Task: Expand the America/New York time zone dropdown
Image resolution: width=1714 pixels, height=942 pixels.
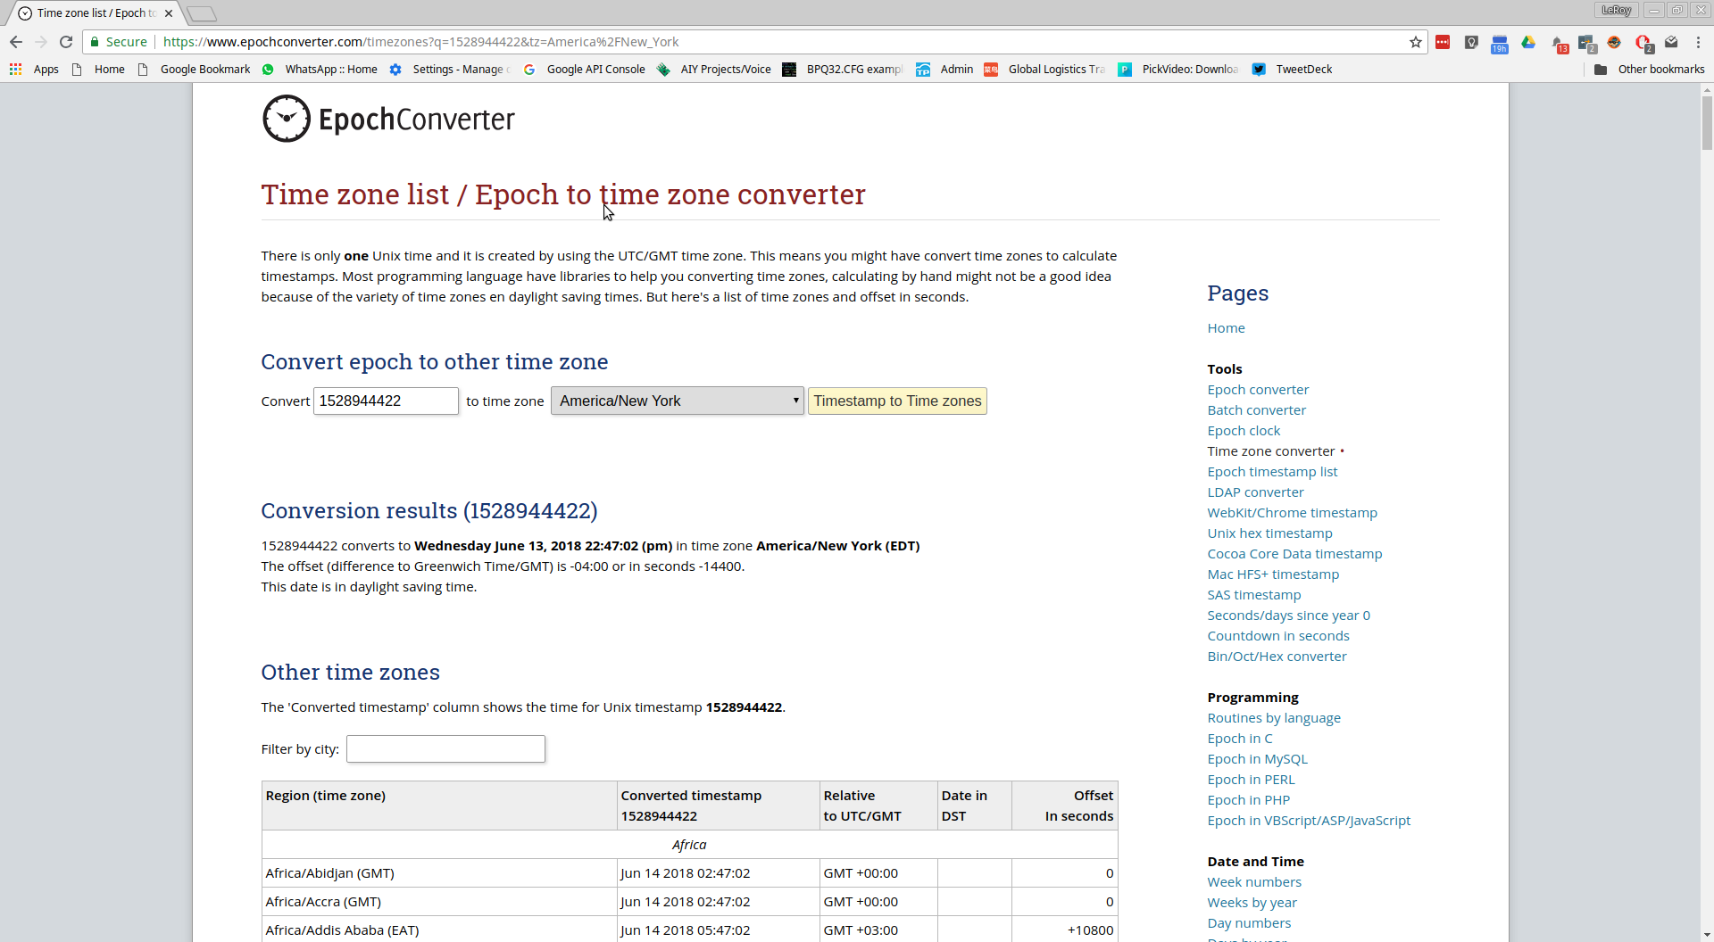Action: (x=677, y=401)
